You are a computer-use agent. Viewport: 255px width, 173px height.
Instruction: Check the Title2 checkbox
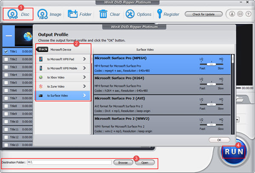(6, 60)
